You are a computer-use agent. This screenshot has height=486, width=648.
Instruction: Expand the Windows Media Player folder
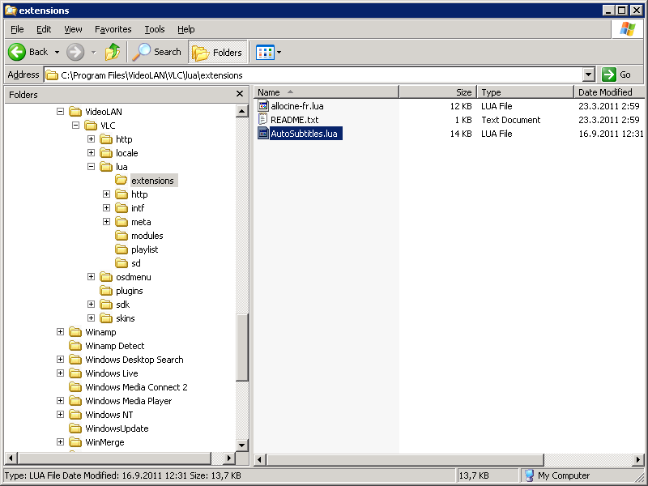click(x=60, y=401)
